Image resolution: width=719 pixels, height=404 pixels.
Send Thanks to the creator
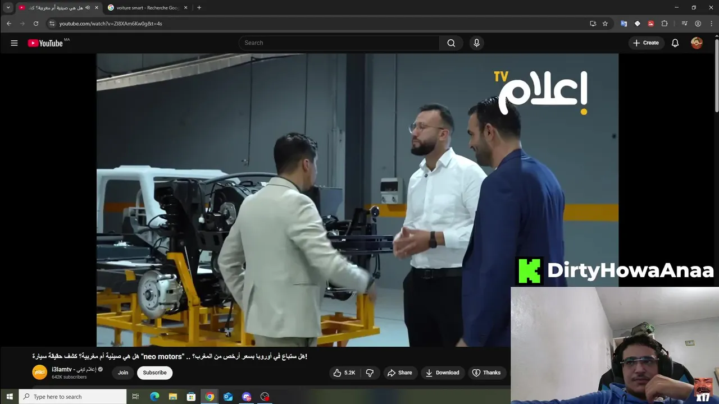486,373
